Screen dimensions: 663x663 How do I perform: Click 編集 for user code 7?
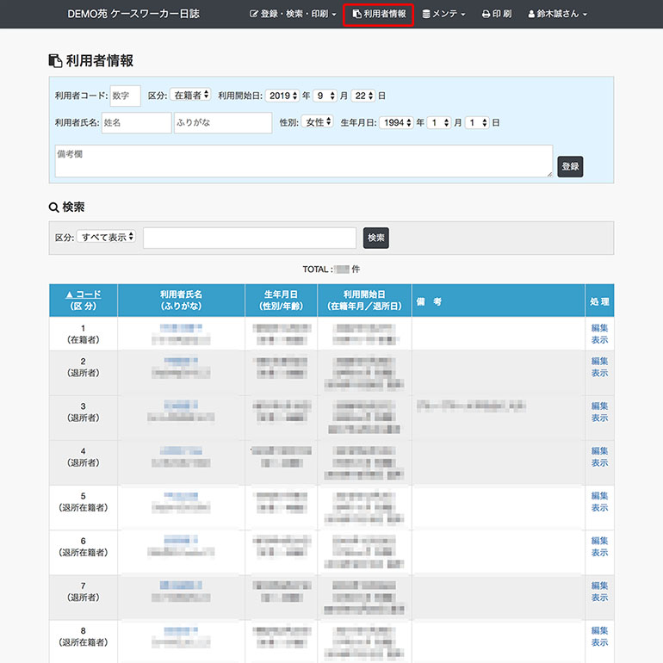599,586
